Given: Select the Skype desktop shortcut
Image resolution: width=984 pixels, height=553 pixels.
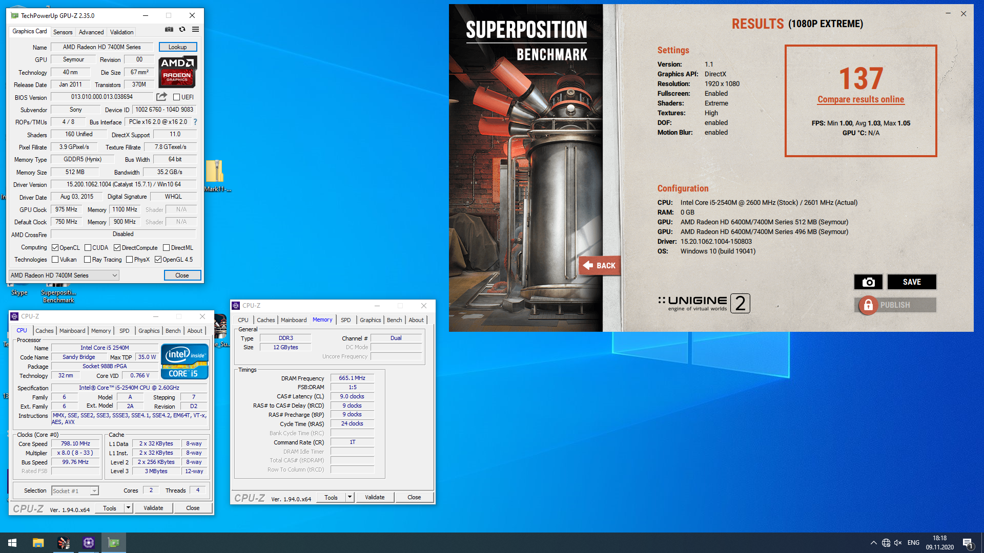Looking at the screenshot, I should (19, 289).
